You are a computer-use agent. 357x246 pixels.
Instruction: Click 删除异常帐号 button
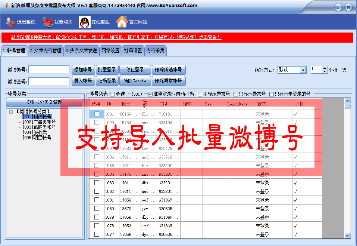point(169,81)
